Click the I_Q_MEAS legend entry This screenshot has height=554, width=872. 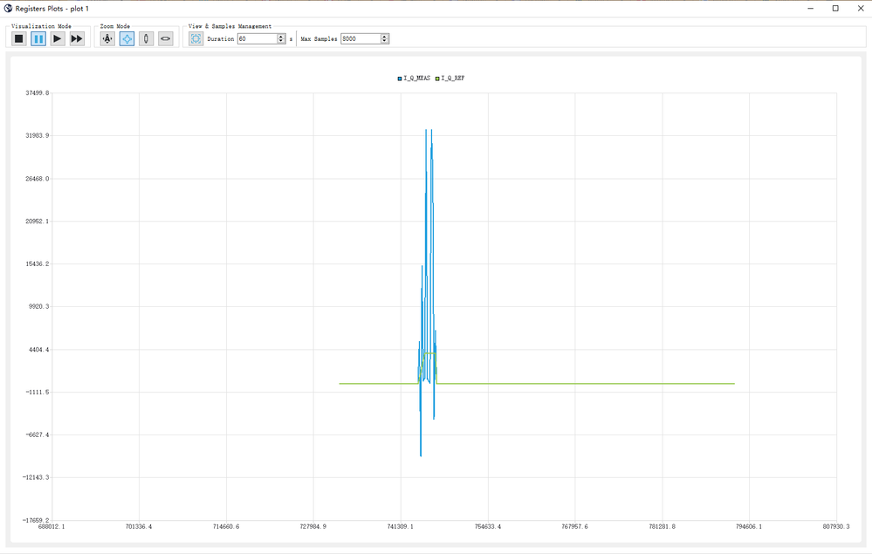tap(414, 79)
